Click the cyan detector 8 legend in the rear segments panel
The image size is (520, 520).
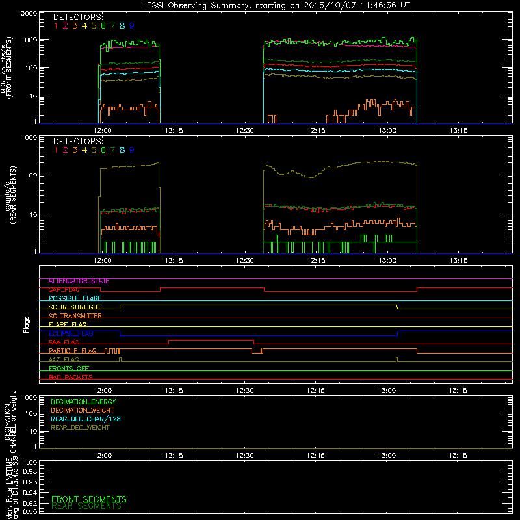pos(122,150)
